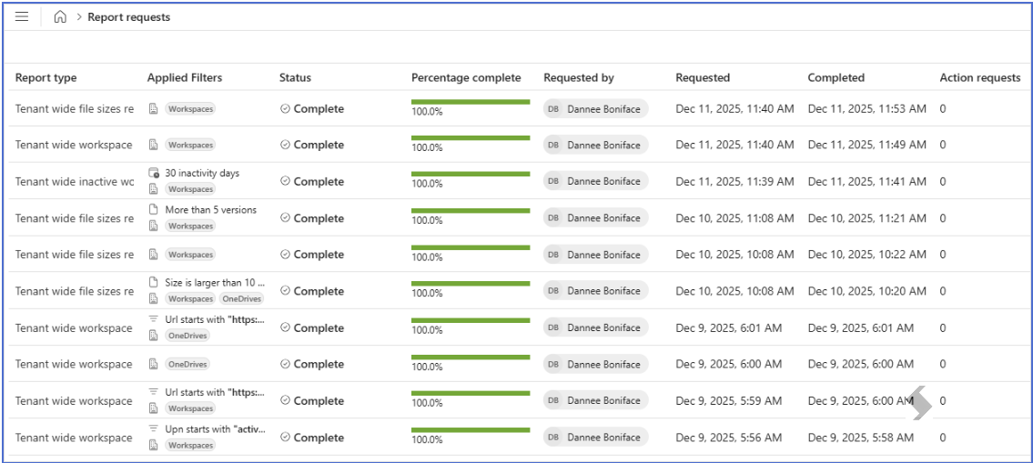Open the Tenant wide inactive workspaces report

click(x=75, y=181)
